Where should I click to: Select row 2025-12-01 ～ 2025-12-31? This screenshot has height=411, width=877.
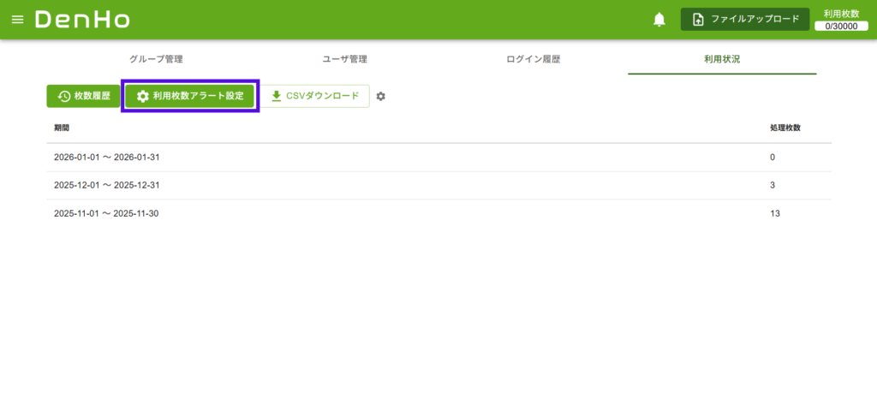439,185
